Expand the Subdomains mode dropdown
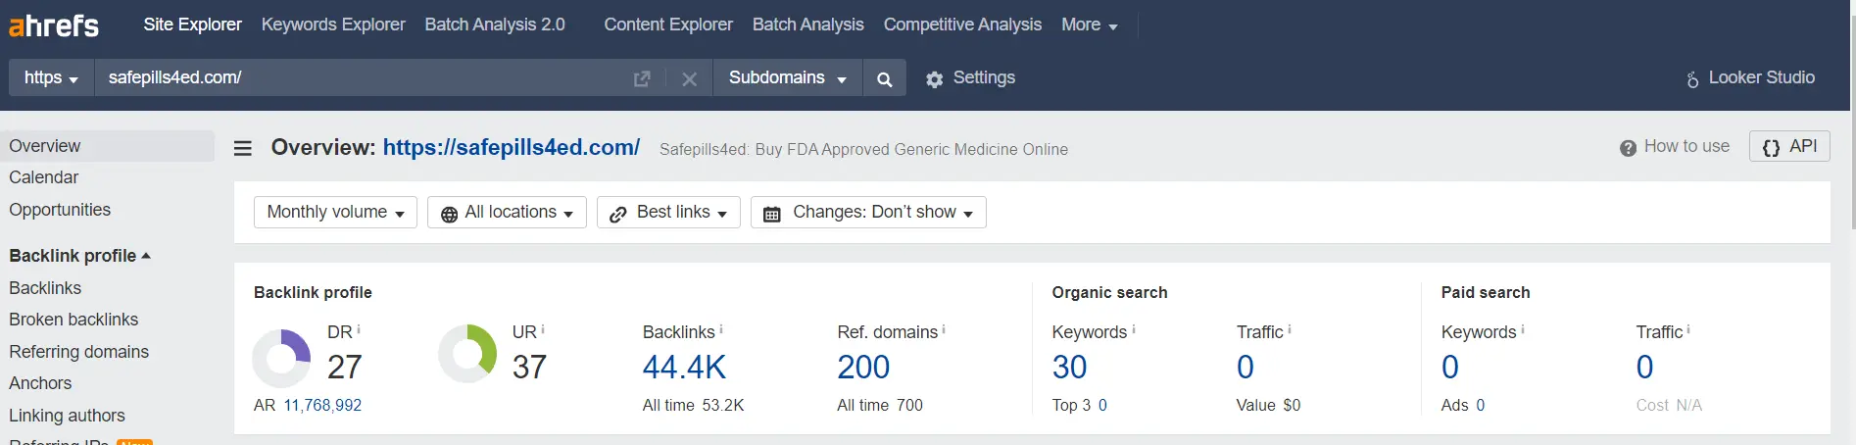 tap(788, 77)
